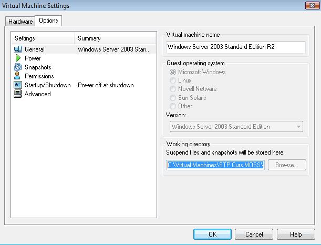This screenshot has height=245, width=321.
Task: Select the Snapshots setting label
Action: coord(38,67)
